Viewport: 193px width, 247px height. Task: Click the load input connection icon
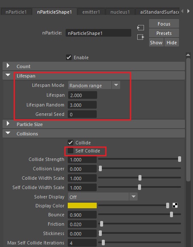coord(140,28)
